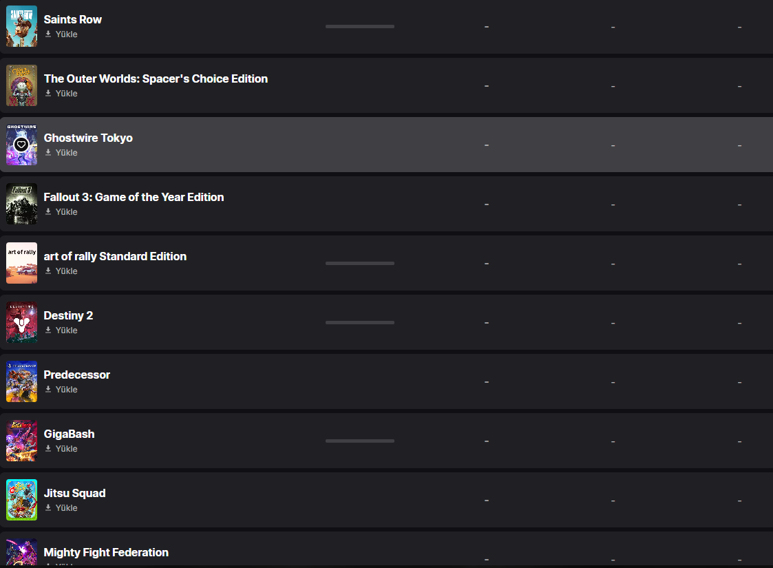773x568 pixels.
Task: Open the Saints Row cover thumbnail
Action: click(x=21, y=26)
